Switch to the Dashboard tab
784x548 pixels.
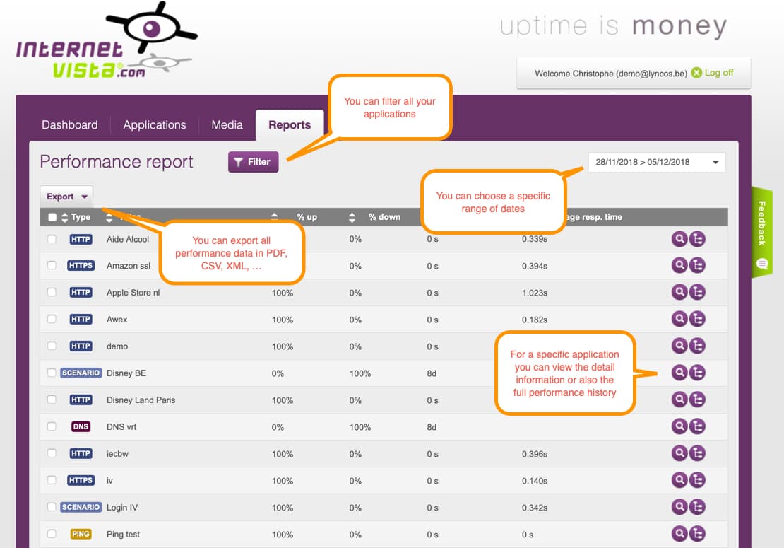(69, 125)
